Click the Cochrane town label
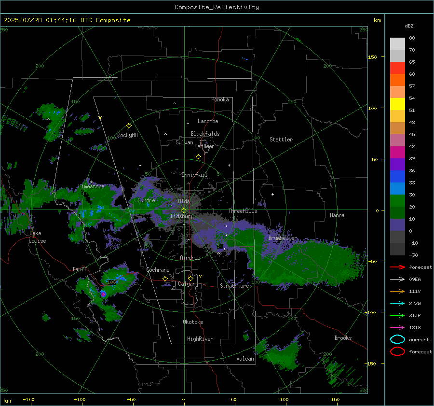434x406 pixels. (x=158, y=270)
